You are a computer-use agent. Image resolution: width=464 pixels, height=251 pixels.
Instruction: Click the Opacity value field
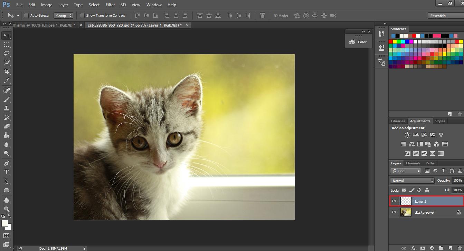pos(457,181)
